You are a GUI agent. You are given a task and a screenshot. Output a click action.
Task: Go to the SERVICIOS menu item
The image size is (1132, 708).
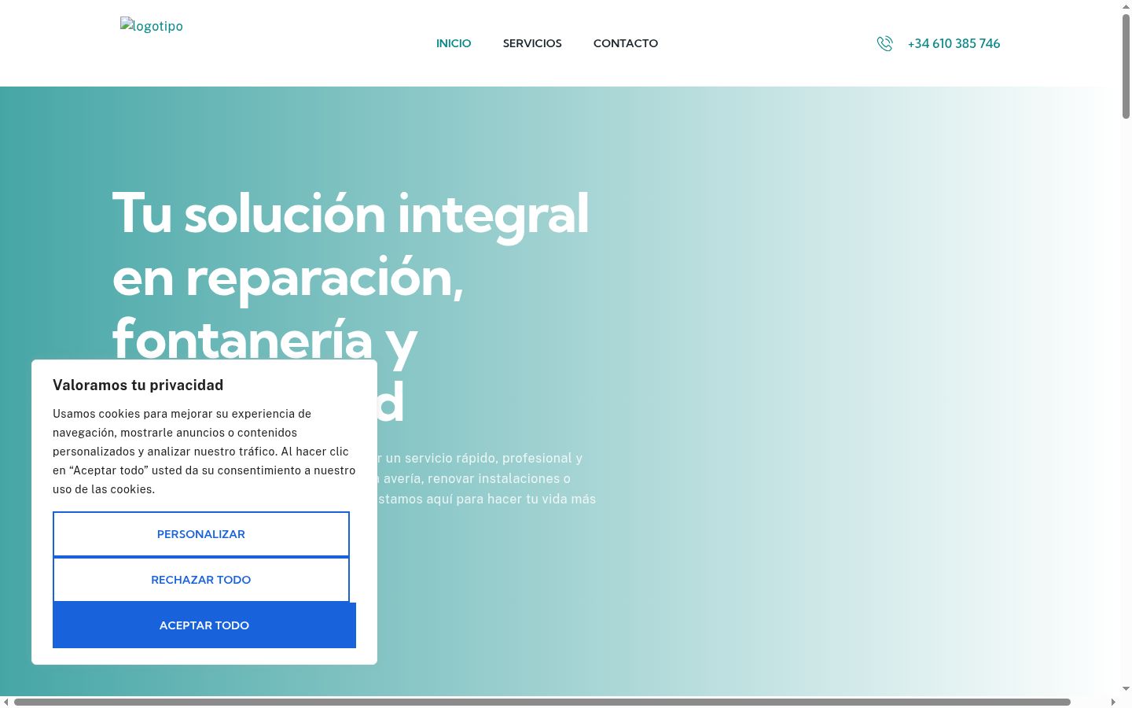pos(532,43)
